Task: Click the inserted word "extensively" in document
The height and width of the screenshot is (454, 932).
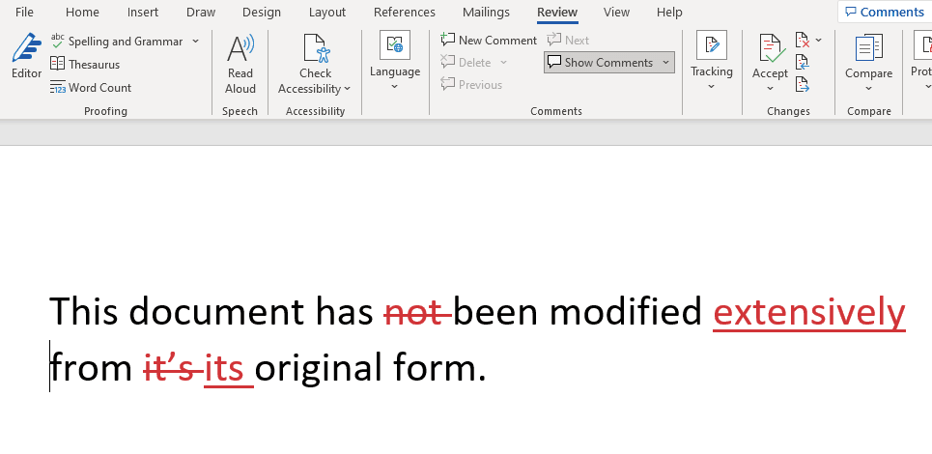Action: 808,312
